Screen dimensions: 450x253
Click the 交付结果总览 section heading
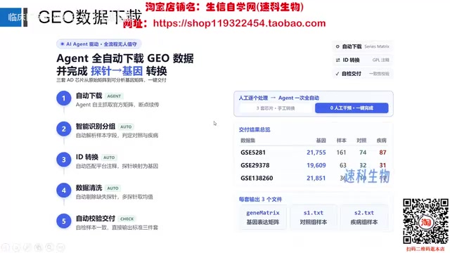[255, 129]
